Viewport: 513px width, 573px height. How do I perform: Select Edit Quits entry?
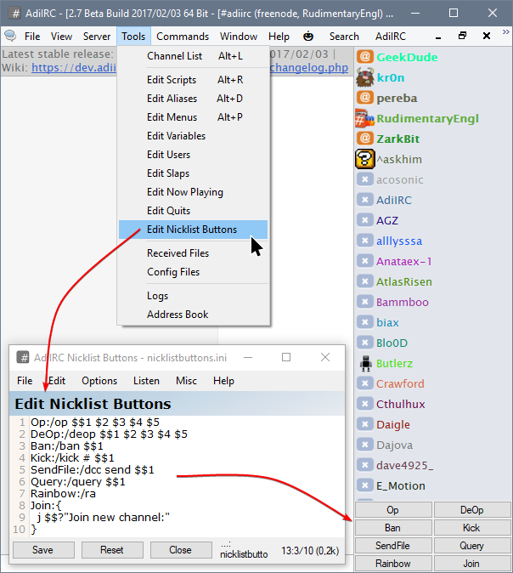[193, 211]
